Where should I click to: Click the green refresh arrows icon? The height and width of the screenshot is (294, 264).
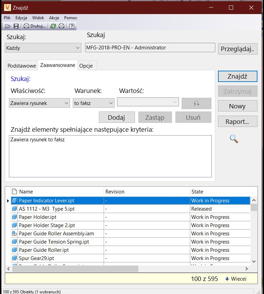[x=53, y=26]
